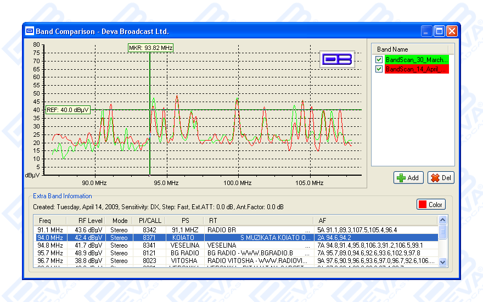The image size is (483, 302).
Task: Click the MKR 93.82 MHz marker label
Action: 150,48
